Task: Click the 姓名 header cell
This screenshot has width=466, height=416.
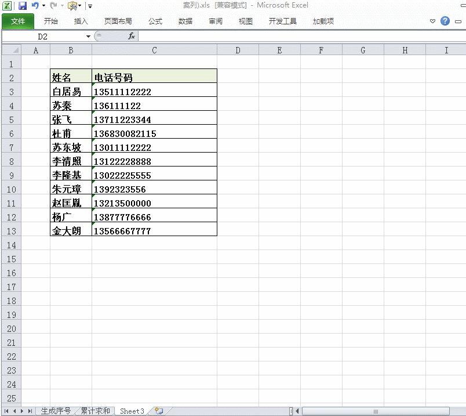Action: coord(71,76)
